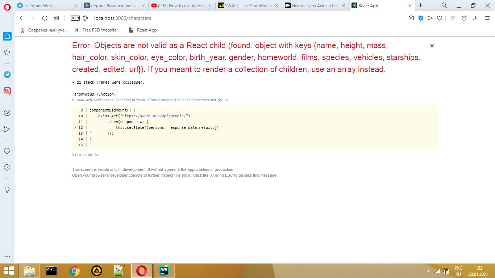Image resolution: width=495 pixels, height=278 pixels.
Task: Open Command Prompt from the taskbar
Action: [x=52, y=270]
